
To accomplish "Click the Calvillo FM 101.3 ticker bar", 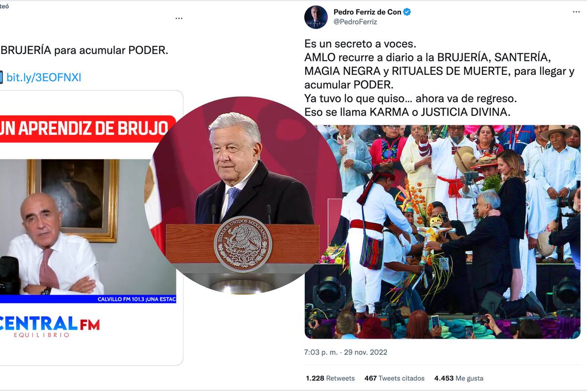I will tap(88, 298).
